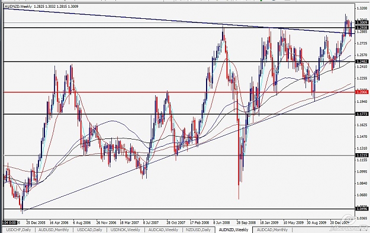Click the active AUDNZD,Weekly tab
The height and width of the screenshot is (233, 370).
[x=233, y=229]
